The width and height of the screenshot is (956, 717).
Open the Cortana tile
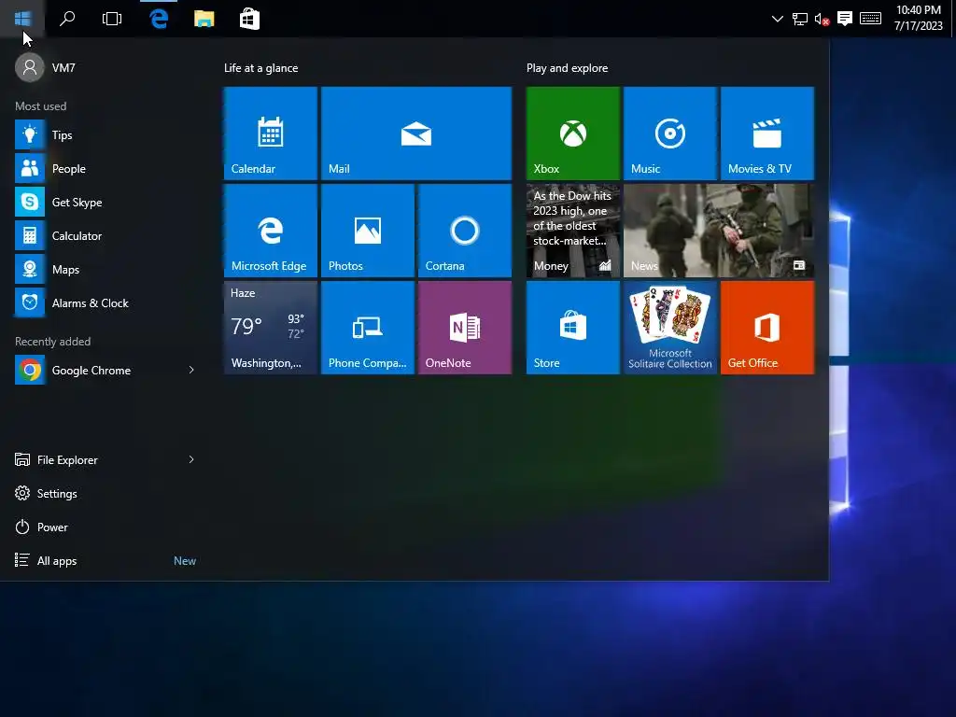pyautogui.click(x=465, y=231)
